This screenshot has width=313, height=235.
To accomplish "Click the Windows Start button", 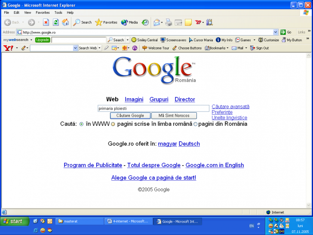I will (14, 221).
